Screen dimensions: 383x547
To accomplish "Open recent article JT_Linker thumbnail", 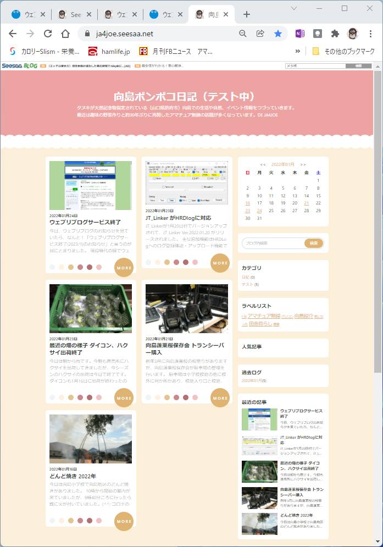I will click(259, 445).
